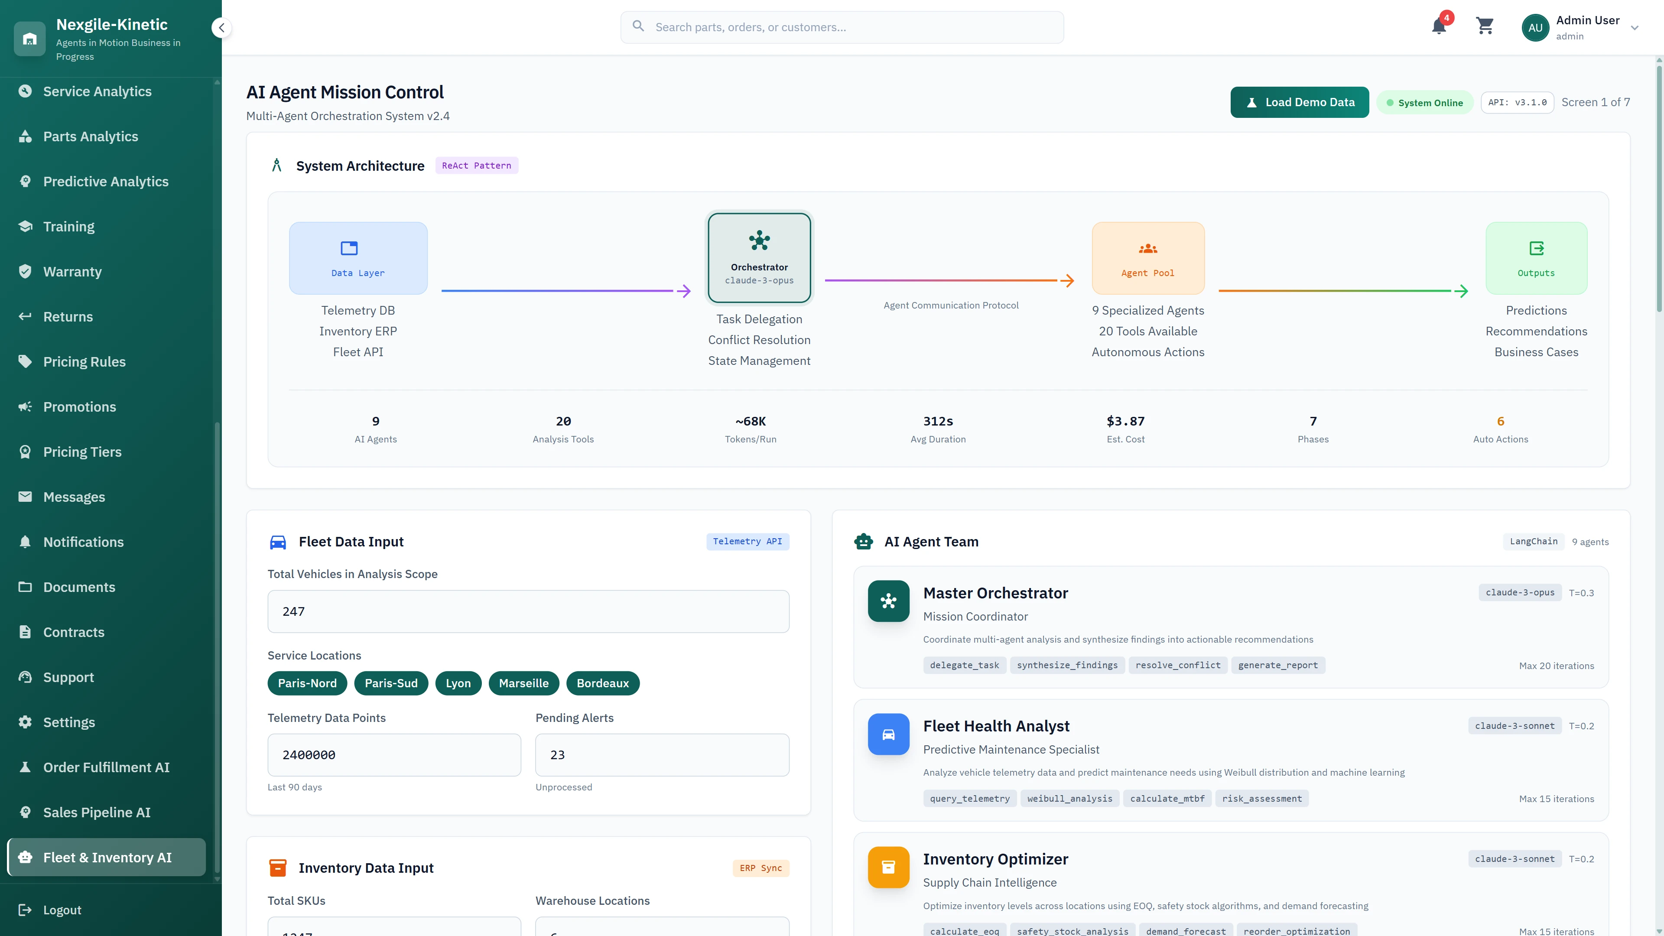
Task: Click the Nexgile-Kinetic home logo
Action: point(30,39)
